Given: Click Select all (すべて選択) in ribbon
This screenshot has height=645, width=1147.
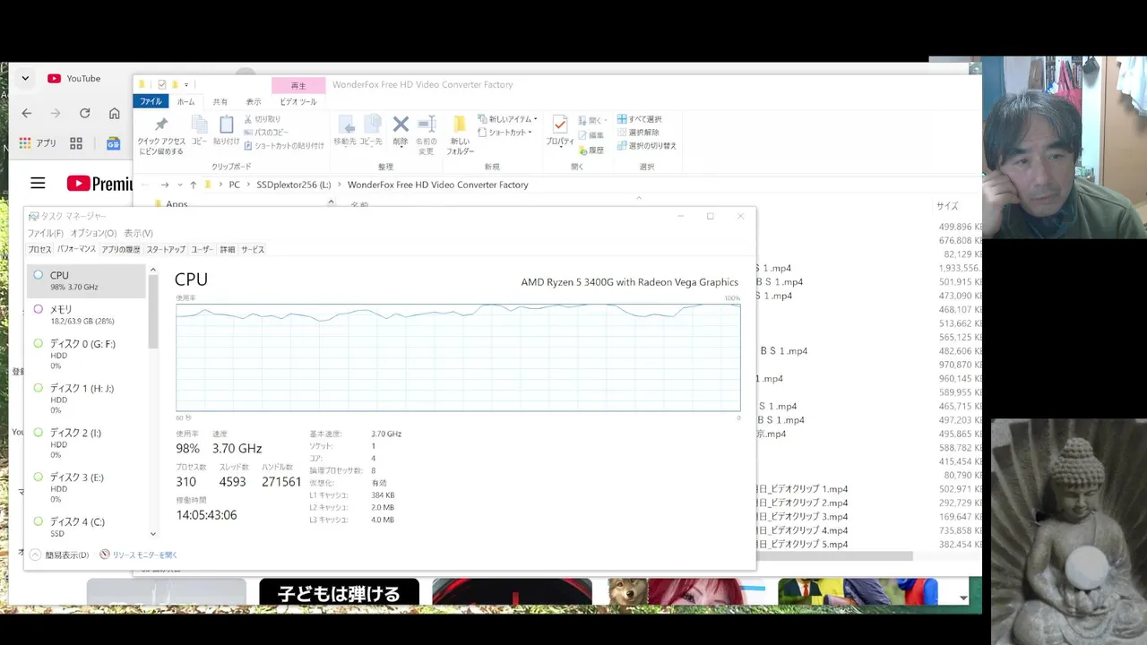Looking at the screenshot, I should point(640,119).
